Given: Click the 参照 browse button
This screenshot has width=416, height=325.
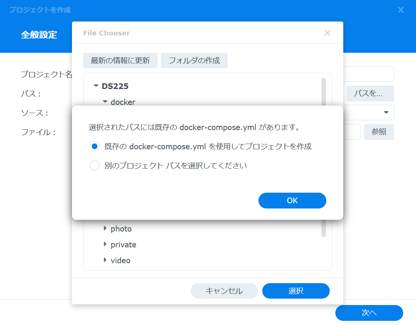Looking at the screenshot, I should tap(379, 132).
